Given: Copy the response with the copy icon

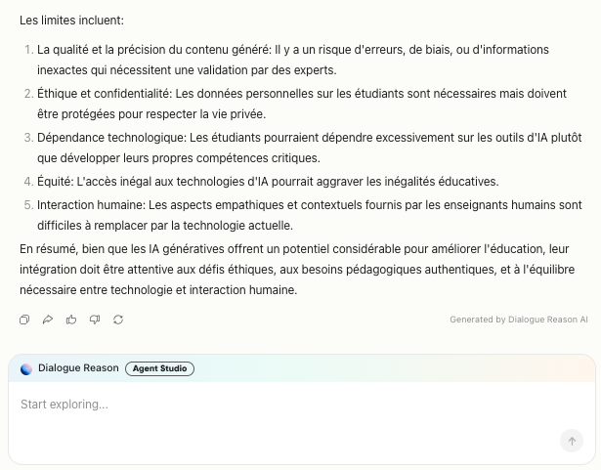Looking at the screenshot, I should [24, 320].
